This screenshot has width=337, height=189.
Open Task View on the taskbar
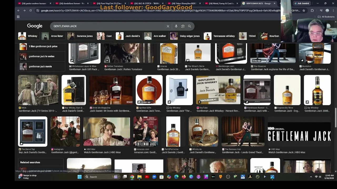click(125, 177)
